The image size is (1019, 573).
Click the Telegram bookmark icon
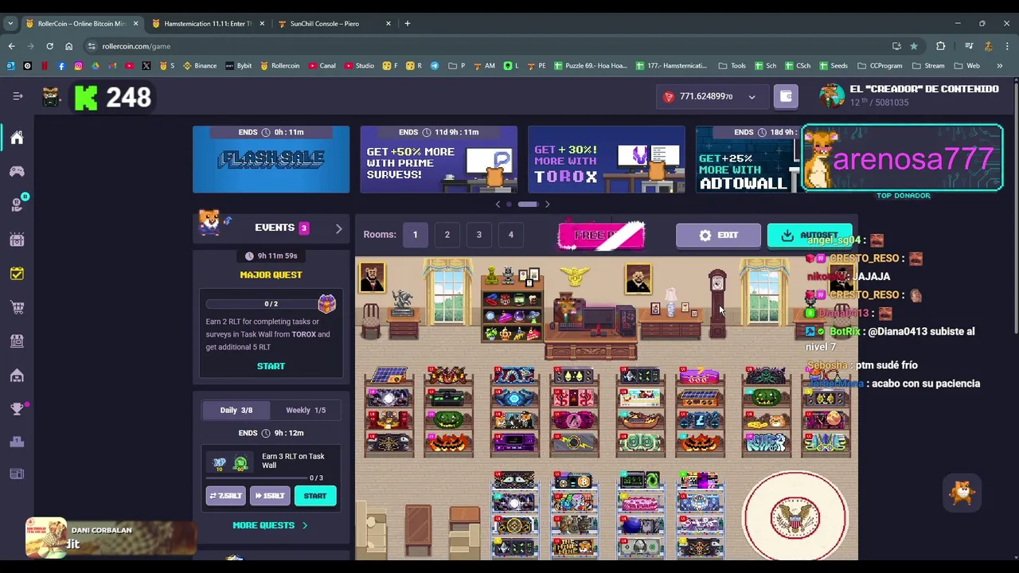pyautogui.click(x=435, y=66)
